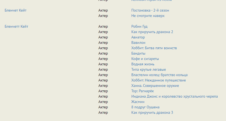The height and width of the screenshot is (121, 226).
Task: Select Хоббит: Нежданное путешествие link
Action: (x=158, y=80)
